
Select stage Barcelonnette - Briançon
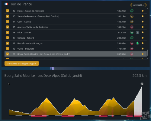pos(75,43)
